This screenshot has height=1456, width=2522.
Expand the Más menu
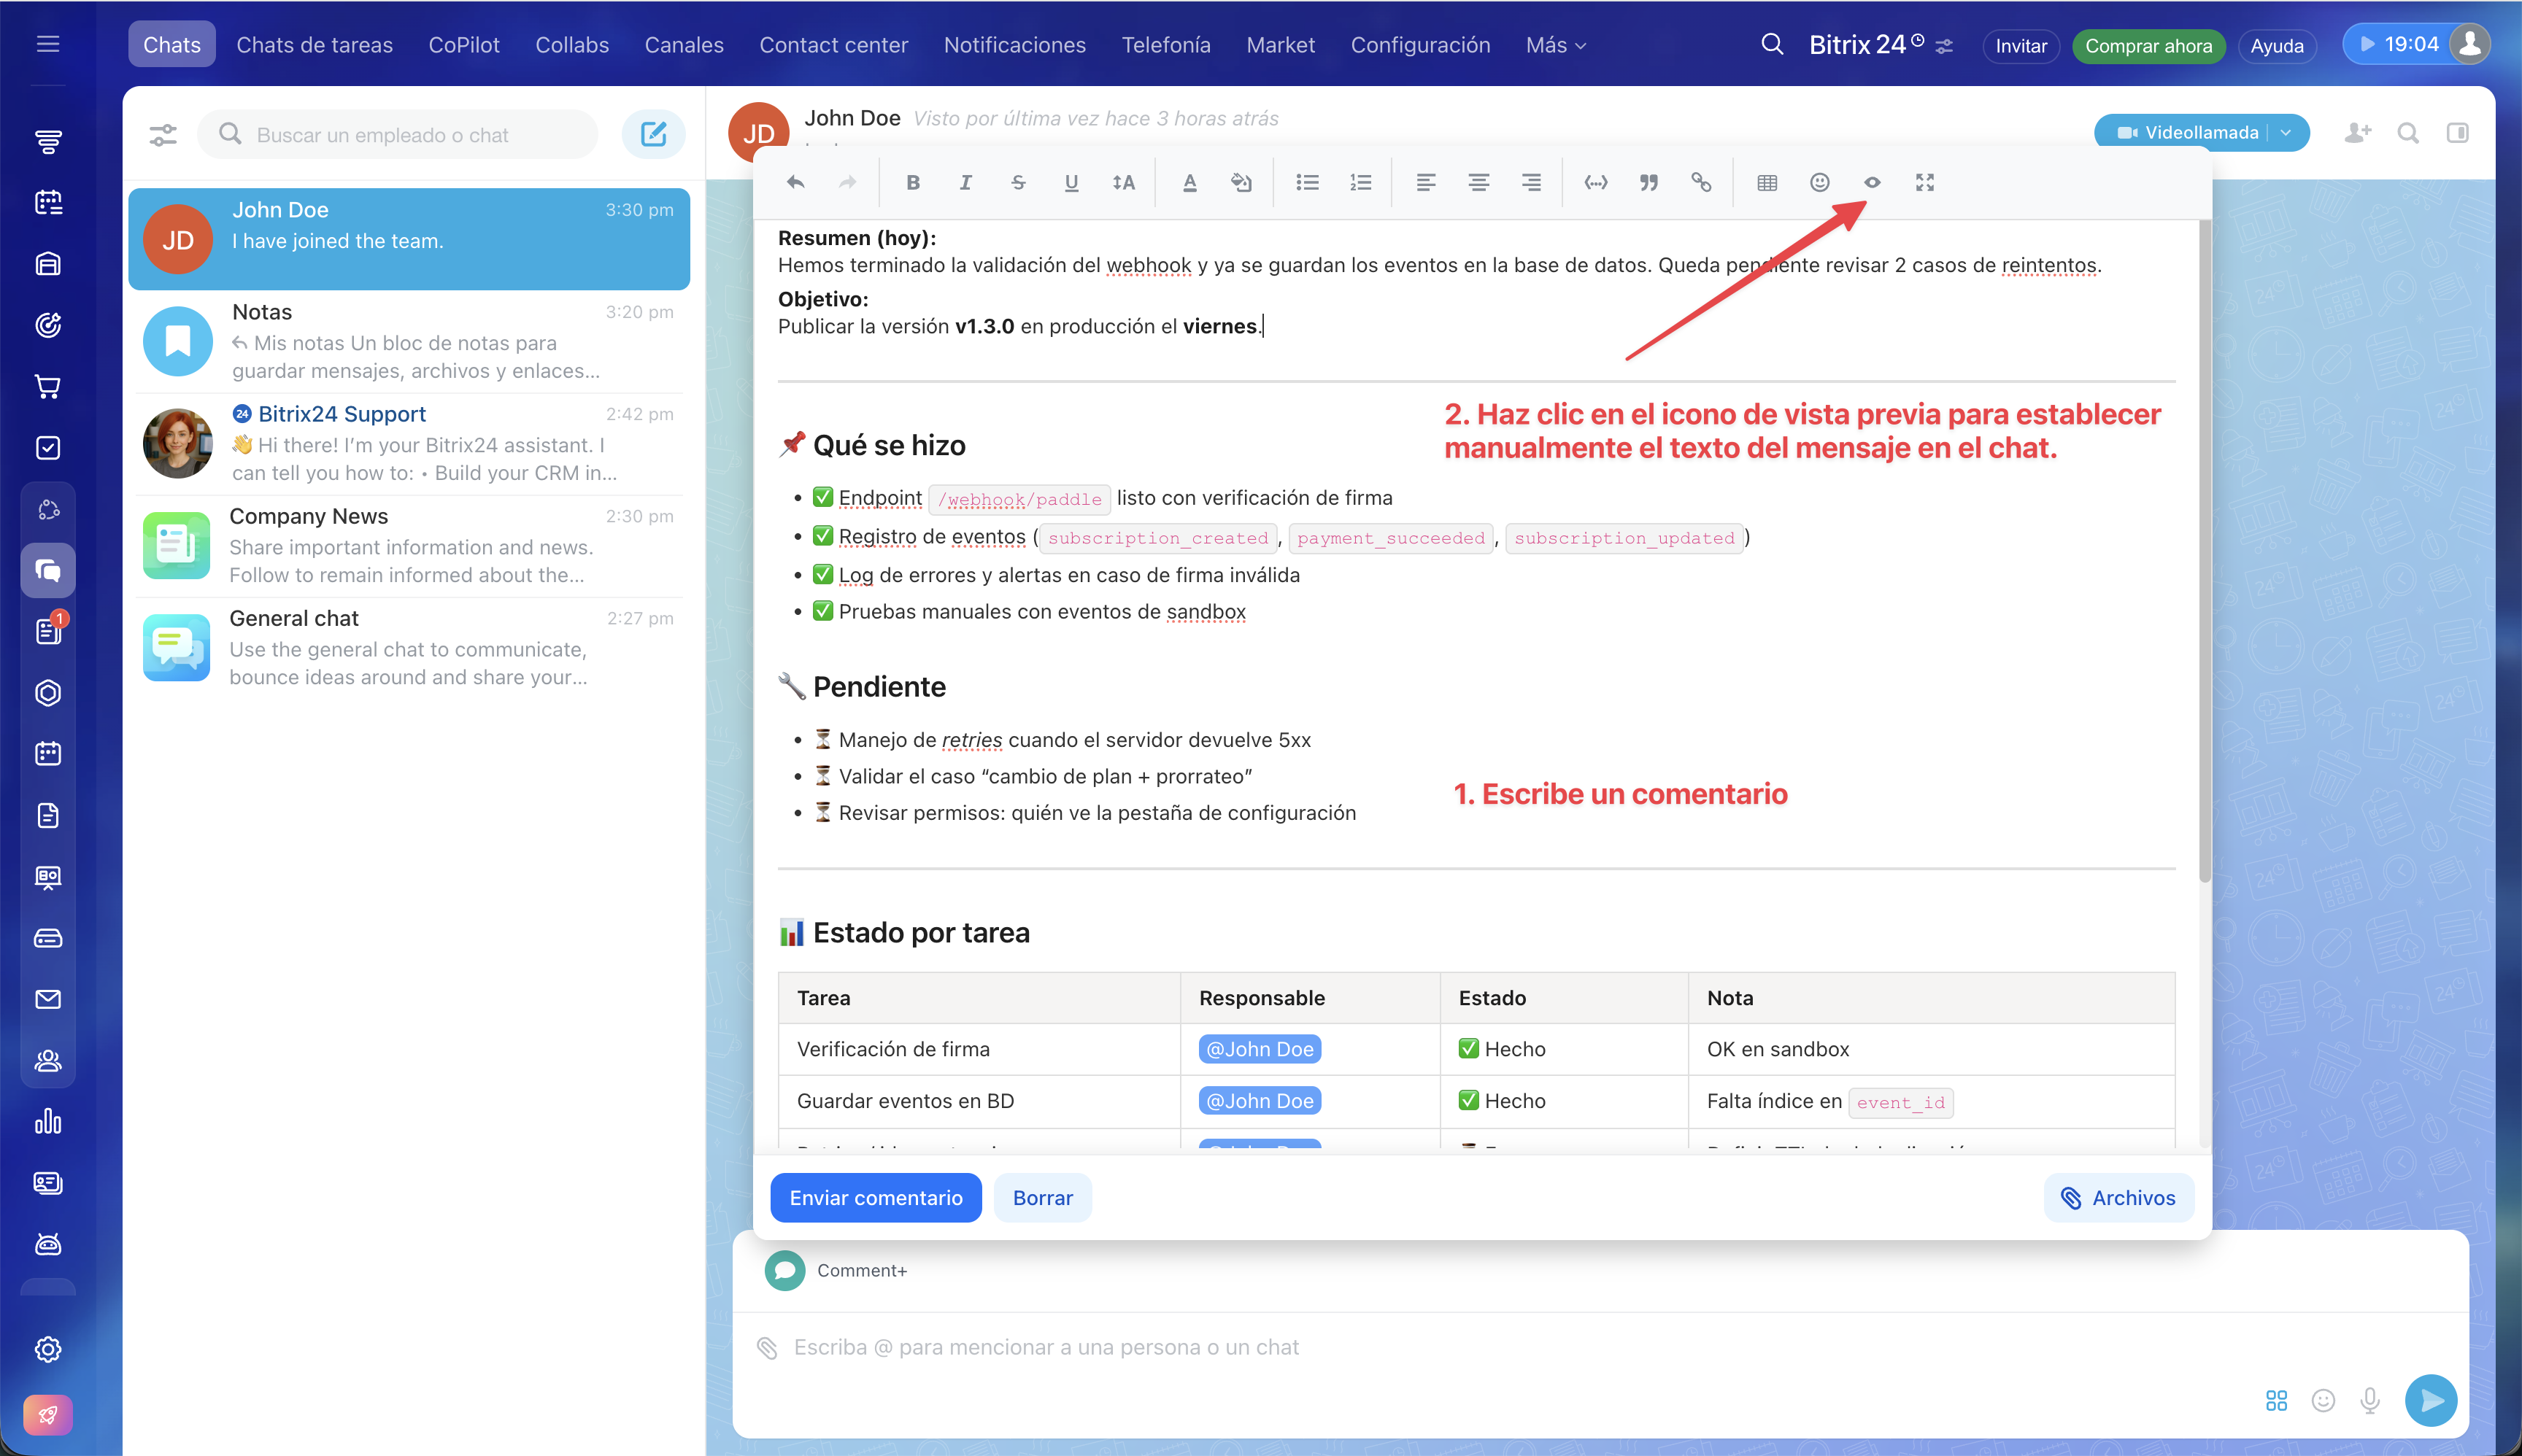(x=1556, y=45)
